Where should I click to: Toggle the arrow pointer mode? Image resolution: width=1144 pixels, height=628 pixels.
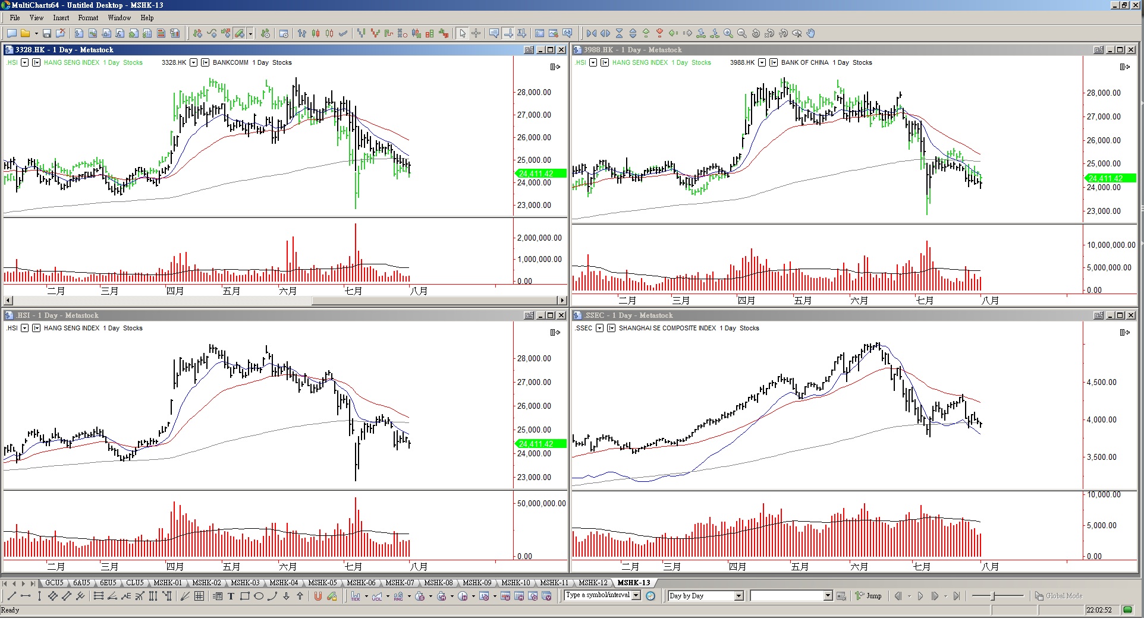(463, 33)
